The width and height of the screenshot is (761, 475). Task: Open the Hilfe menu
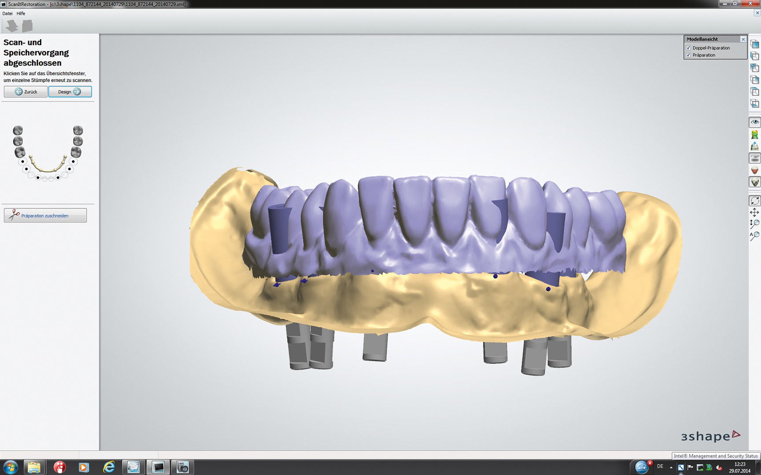21,14
